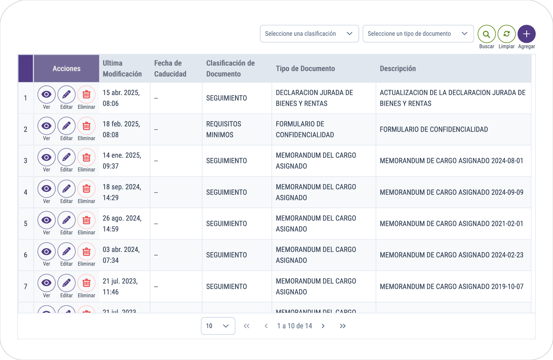Image resolution: width=553 pixels, height=360 pixels.
Task: Delete row 5 with Eliminar icon
Action: point(86,220)
